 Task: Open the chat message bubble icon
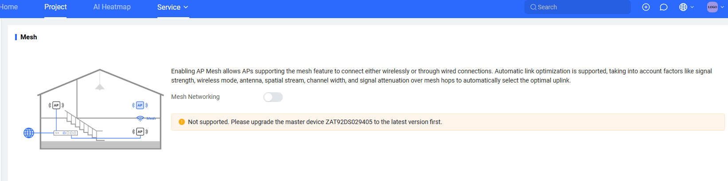tap(664, 7)
